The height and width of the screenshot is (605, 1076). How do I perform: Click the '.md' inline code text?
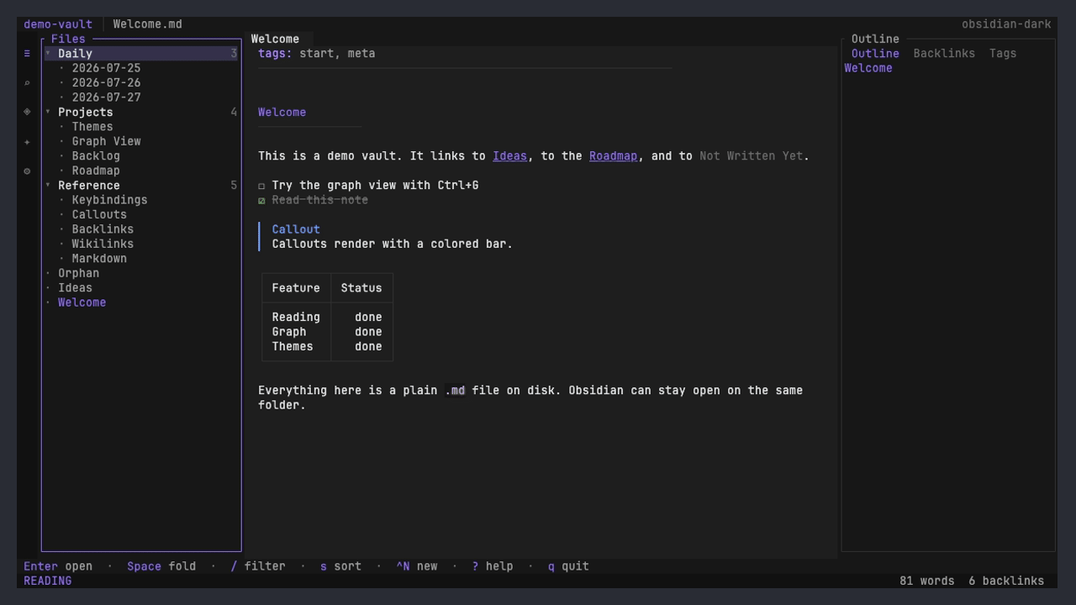tap(455, 391)
